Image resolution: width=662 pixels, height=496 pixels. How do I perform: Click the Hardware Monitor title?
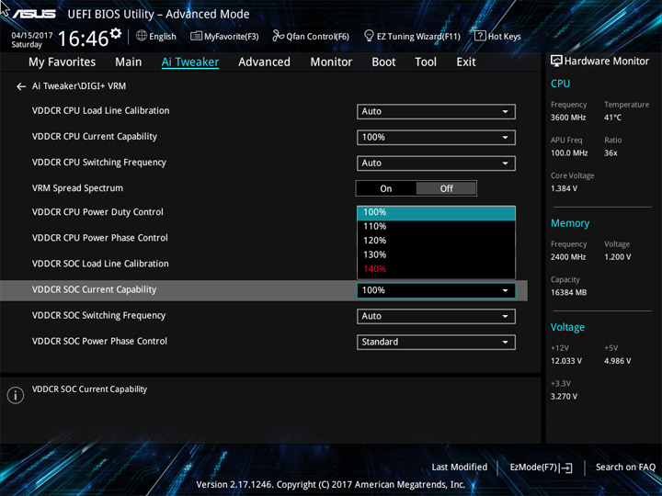point(606,62)
